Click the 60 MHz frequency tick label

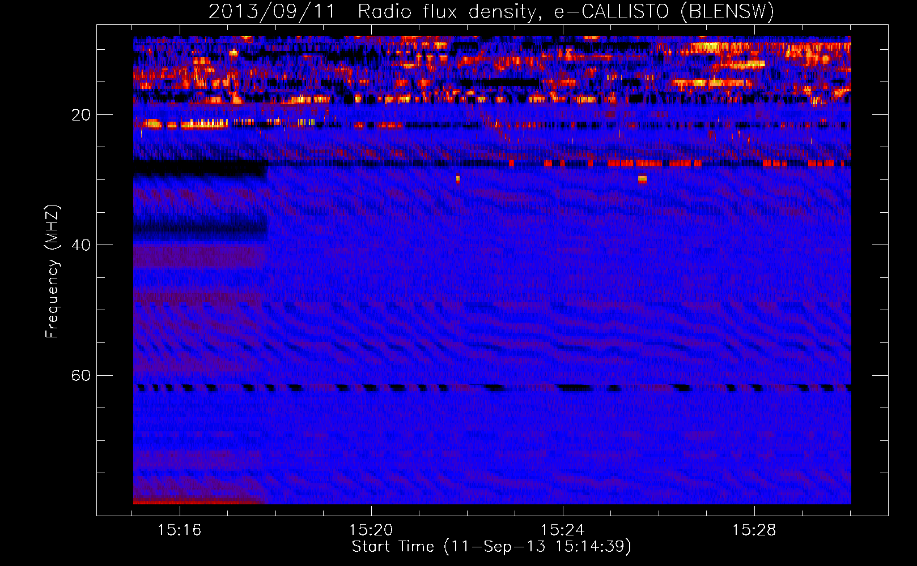click(80, 376)
